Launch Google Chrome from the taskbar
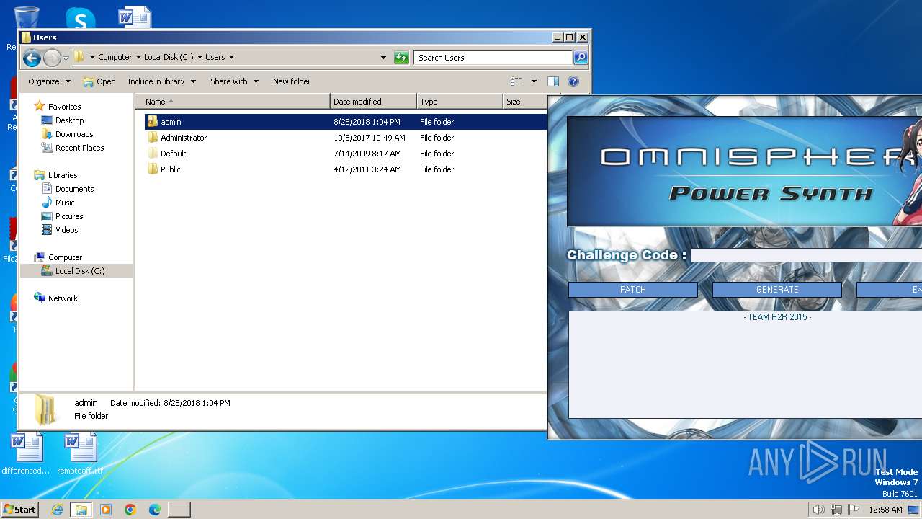Screen dimensions: 922x519 point(130,510)
